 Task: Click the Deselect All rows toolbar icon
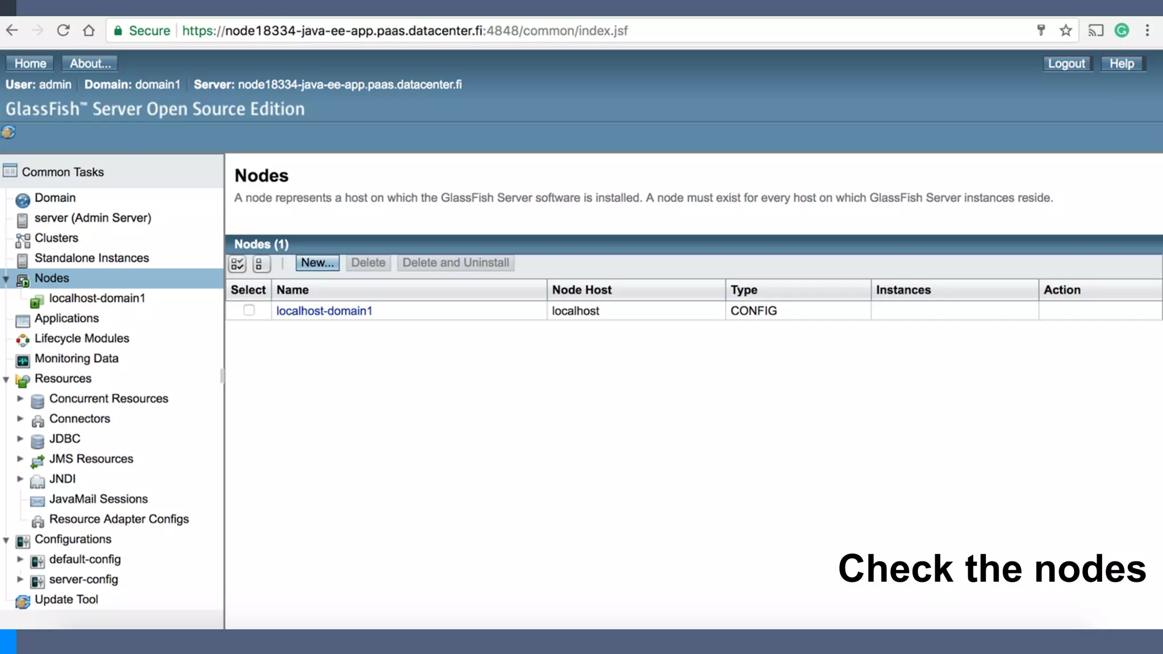tap(261, 263)
